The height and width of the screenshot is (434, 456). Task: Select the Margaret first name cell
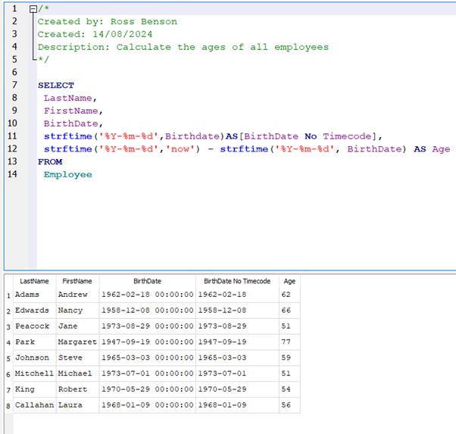coord(77,342)
